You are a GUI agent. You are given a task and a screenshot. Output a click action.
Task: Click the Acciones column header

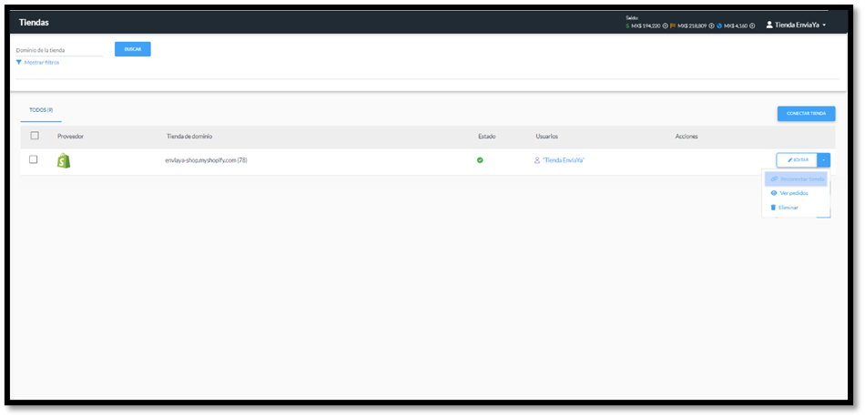[687, 137]
